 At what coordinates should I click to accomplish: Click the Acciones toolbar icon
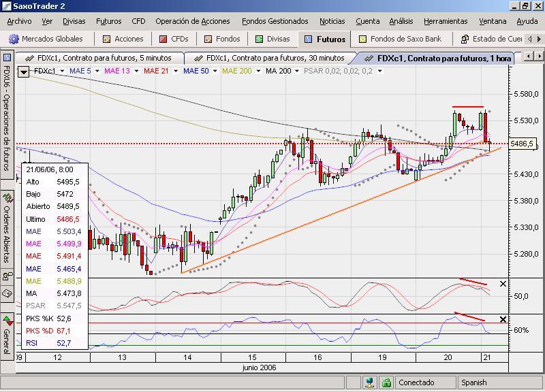click(x=107, y=39)
